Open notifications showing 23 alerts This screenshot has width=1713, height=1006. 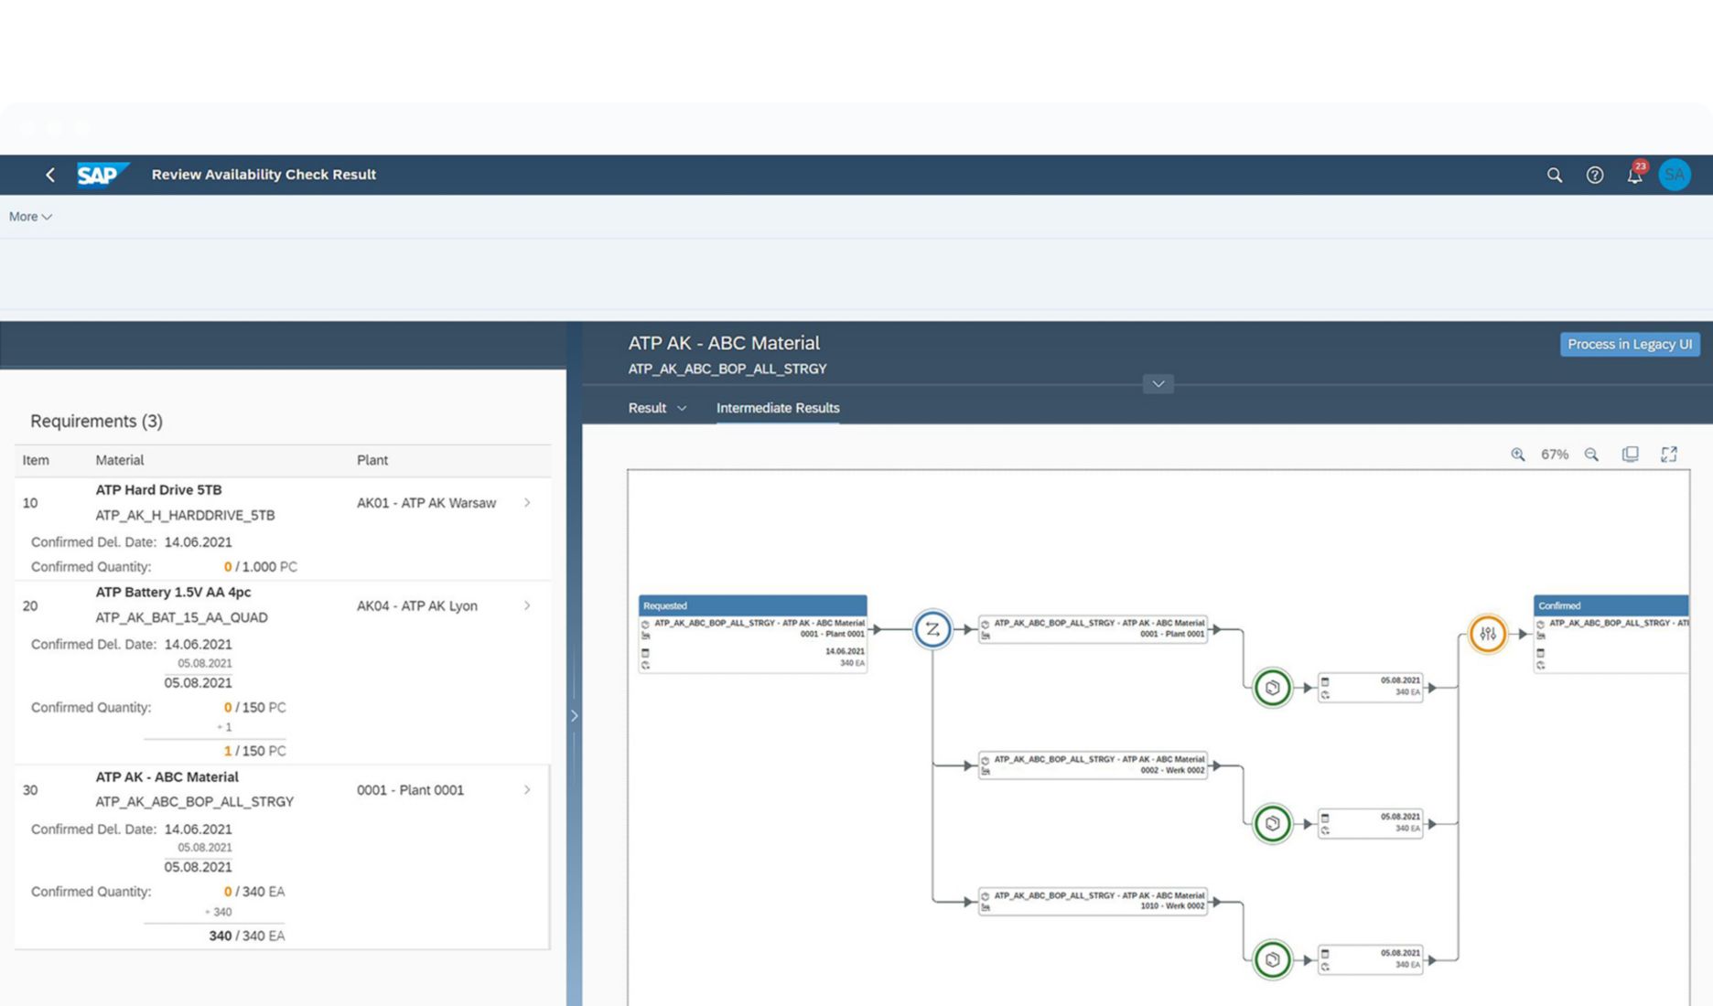tap(1634, 175)
